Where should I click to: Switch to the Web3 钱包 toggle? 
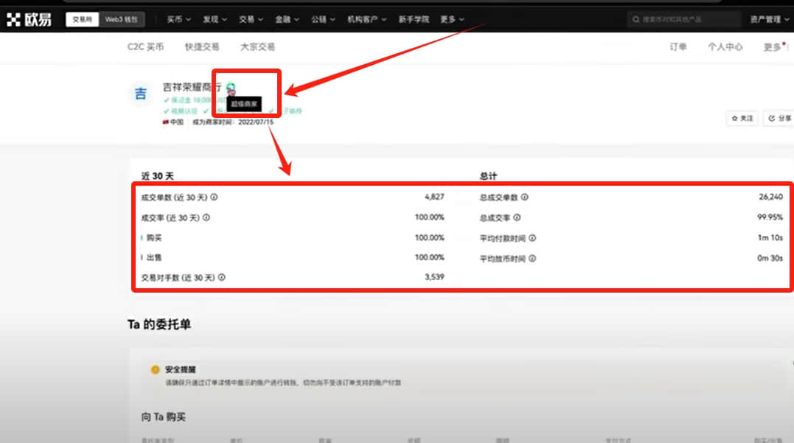pyautogui.click(x=122, y=19)
